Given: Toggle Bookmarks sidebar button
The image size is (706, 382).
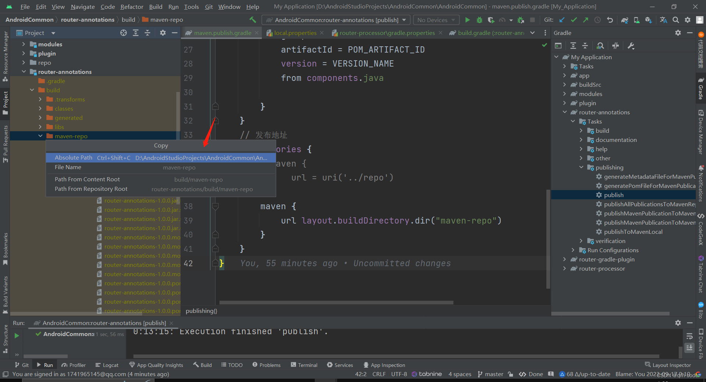Looking at the screenshot, I should 6,249.
